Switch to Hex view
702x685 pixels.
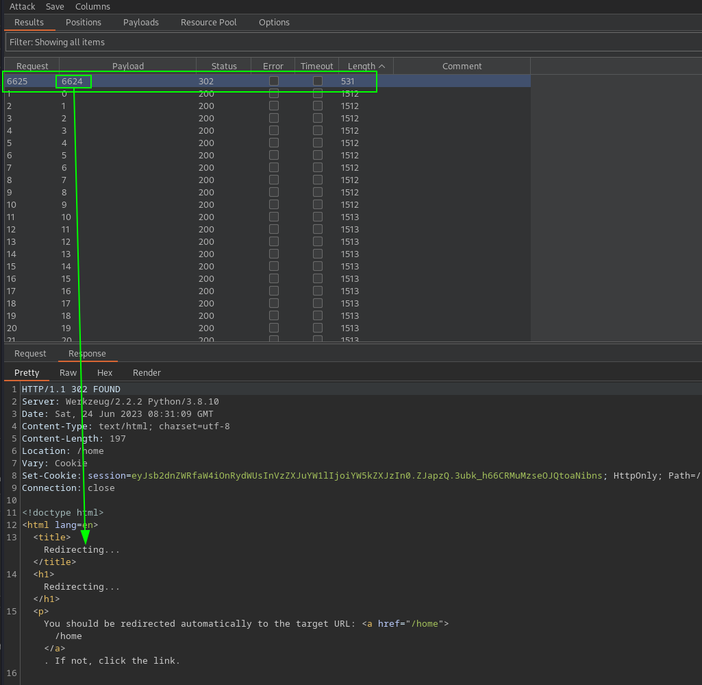pyautogui.click(x=105, y=372)
